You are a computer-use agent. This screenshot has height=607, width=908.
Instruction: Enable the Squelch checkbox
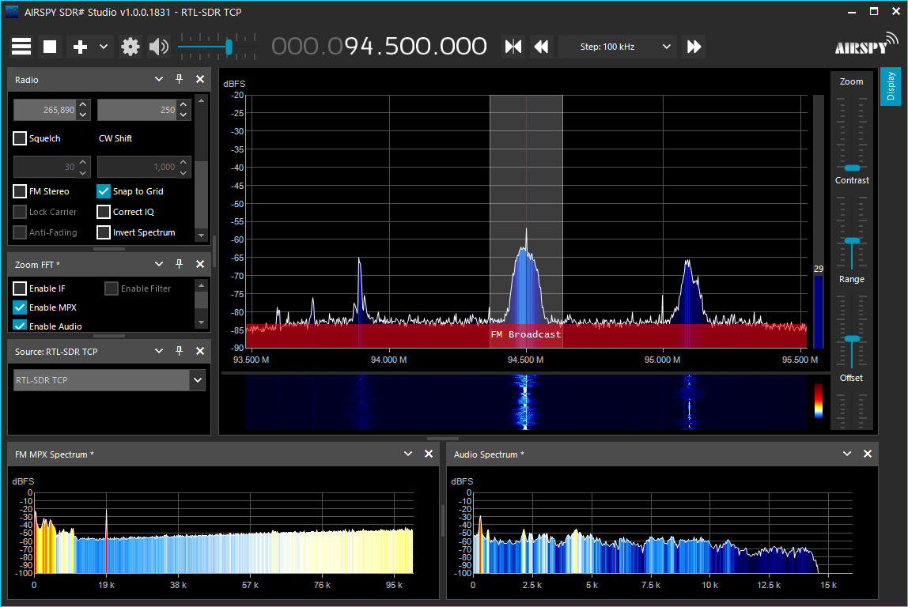click(x=20, y=138)
